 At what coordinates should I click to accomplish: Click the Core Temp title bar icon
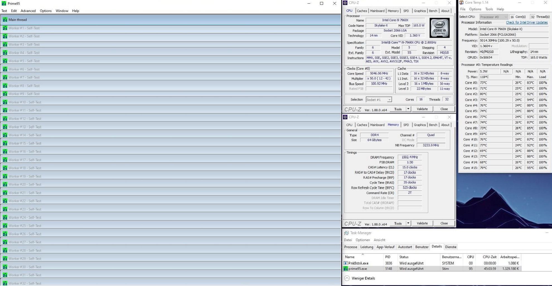[461, 3]
